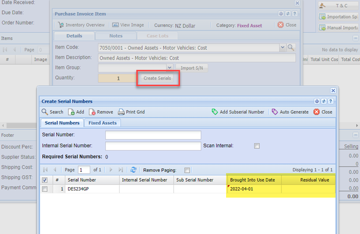Click the Serial Number input field
The width and height of the screenshot is (360, 234).
(x=153, y=135)
